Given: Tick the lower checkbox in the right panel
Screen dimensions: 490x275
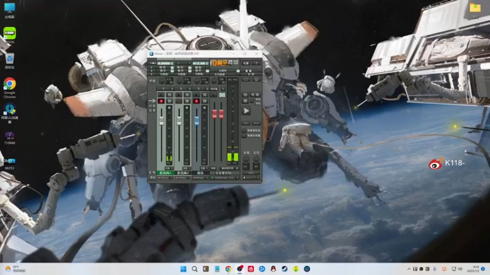Looking at the screenshot, I should 244,136.
